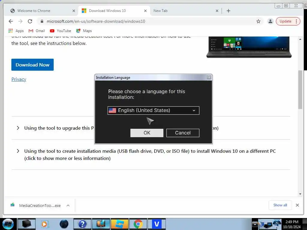This screenshot has width=307, height=230.
Task: Open the Gmail bookmark
Action: (x=37, y=31)
